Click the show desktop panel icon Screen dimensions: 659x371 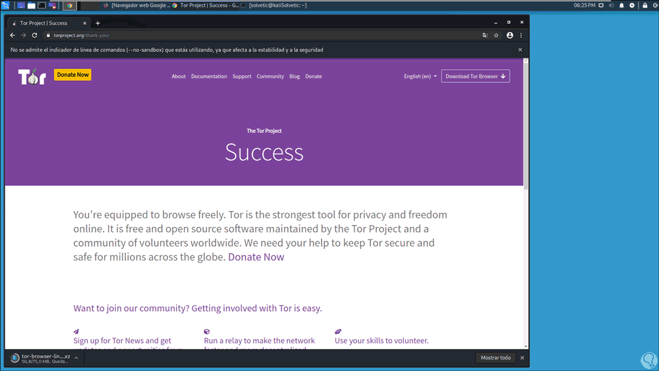21,5
